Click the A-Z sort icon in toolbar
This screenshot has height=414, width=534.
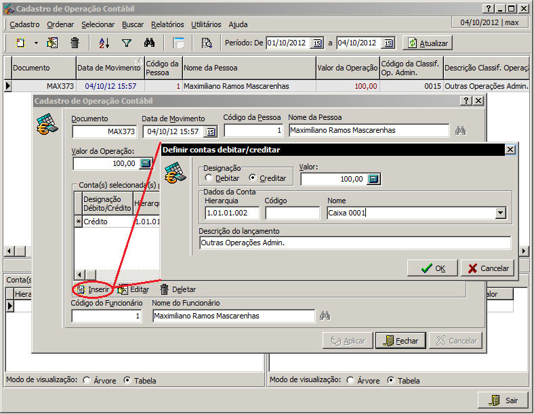pos(104,43)
